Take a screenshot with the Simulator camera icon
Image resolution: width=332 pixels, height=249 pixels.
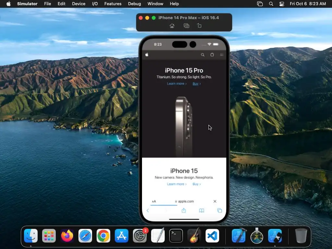pyautogui.click(x=186, y=26)
